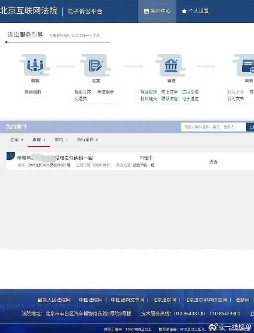Click the 我的案件 section header
The image size is (254, 333).
16,127
